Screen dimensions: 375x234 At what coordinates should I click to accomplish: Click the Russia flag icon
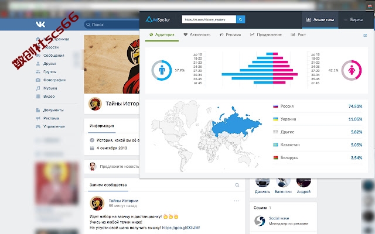(275, 106)
